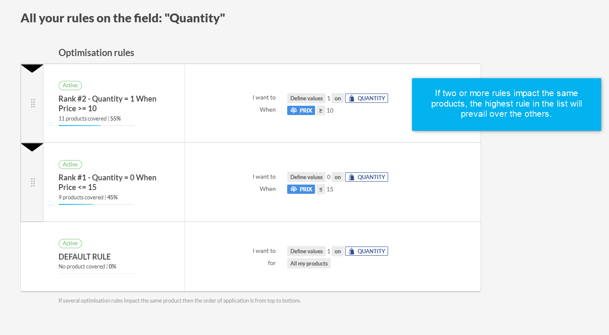Viewport: 609px width, 335px height.
Task: Click shopping bag QUANTITY tag in Rank #1 rule
Action: [x=366, y=177]
